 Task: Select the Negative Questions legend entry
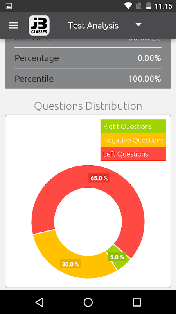133,140
